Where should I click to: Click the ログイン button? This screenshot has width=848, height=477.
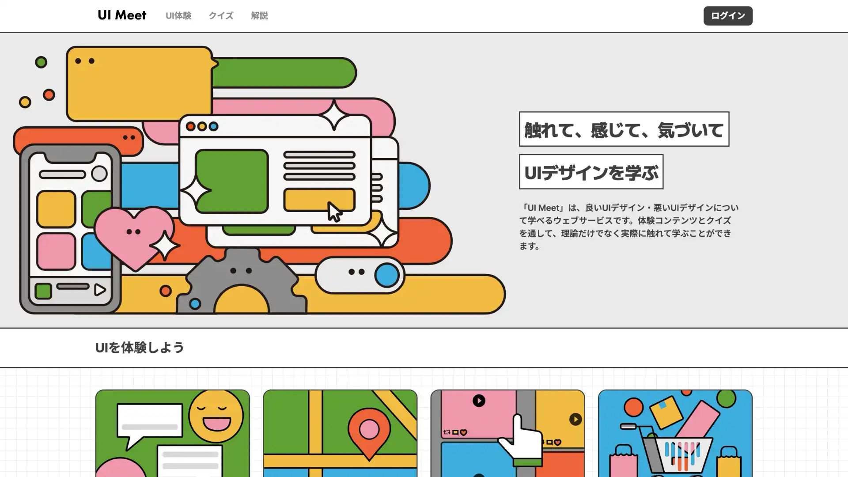728,16
